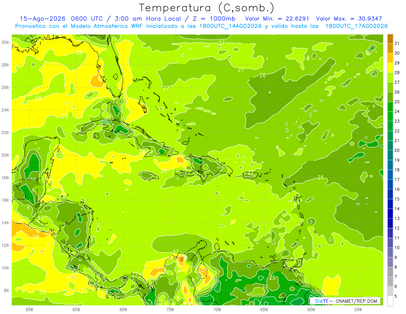The height and width of the screenshot is (314, 406).
Task: Click the "85W" longitude axis label
Action: click(x=76, y=310)
